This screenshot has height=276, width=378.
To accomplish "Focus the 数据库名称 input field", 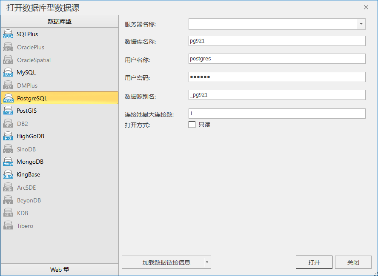I will tap(277, 41).
